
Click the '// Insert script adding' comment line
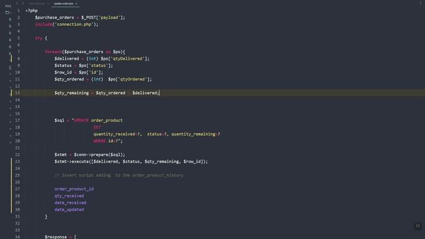pyautogui.click(x=119, y=175)
